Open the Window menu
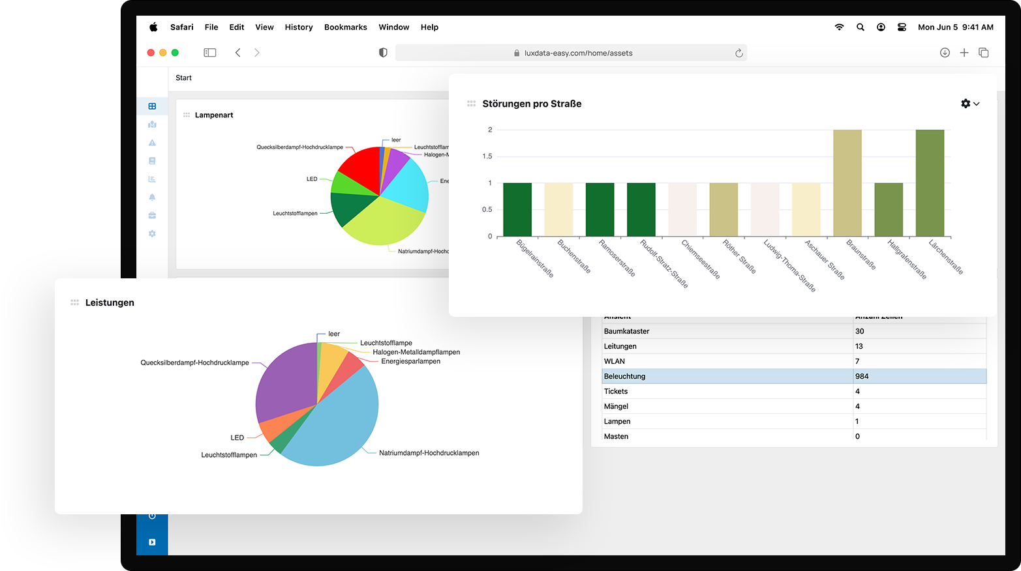 (x=394, y=27)
